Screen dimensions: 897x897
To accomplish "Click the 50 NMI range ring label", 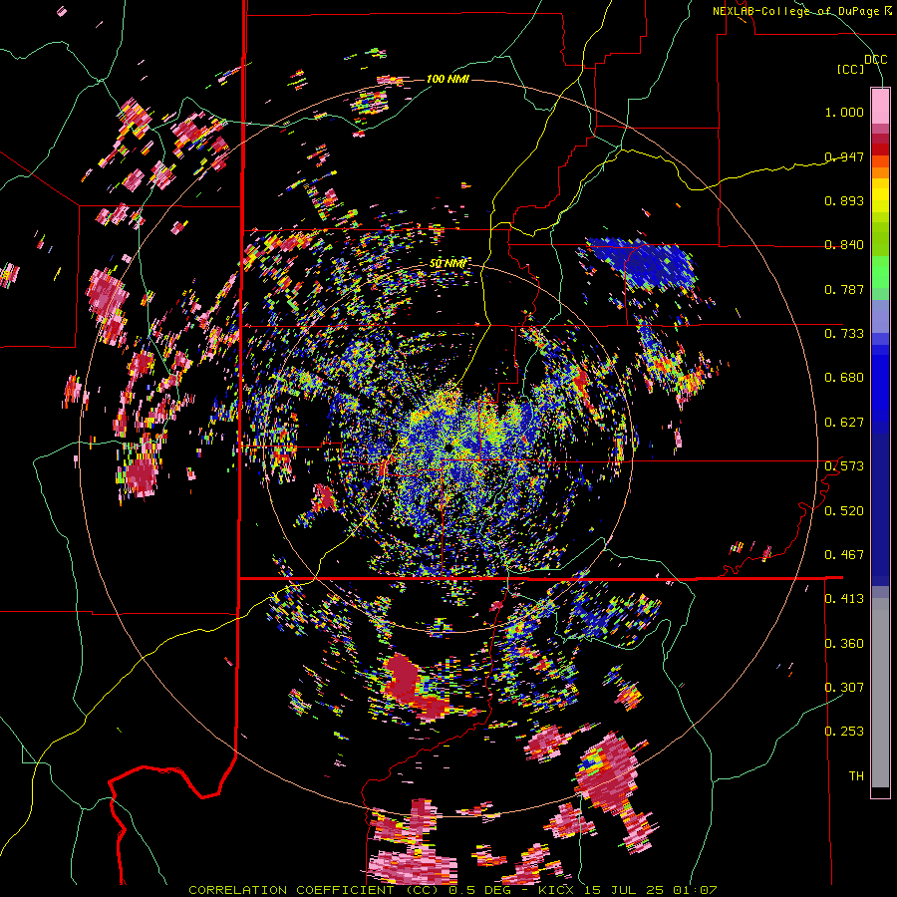I will 448,263.
